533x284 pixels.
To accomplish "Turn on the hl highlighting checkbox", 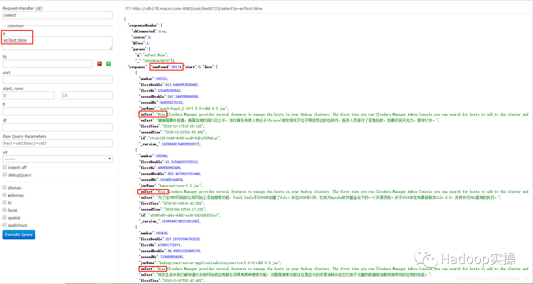I will point(4,202).
